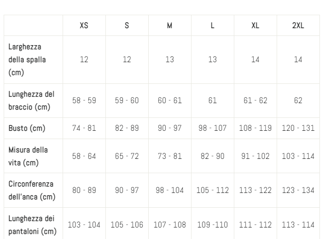Image resolution: width=325 pixels, height=239 pixels.
Task: Click the Busto (cm) row label
Action: [27, 128]
